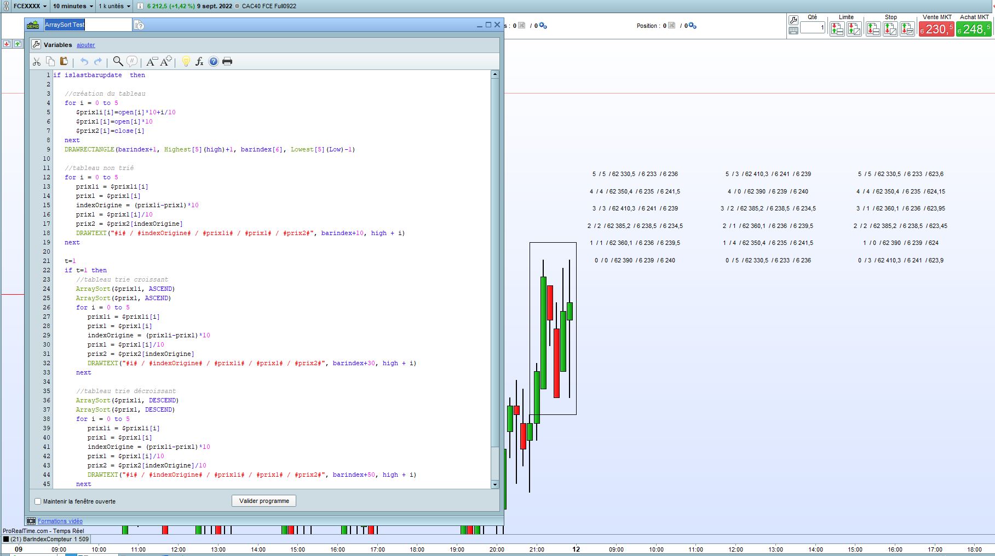This screenshot has height=556, width=995.
Task: Open the 1 k unités dropdown
Action: pos(114,6)
